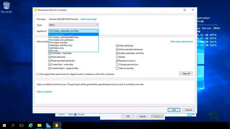Switch Explorer to large icons view
Screen dimensions: 230x129
(193, 115)
